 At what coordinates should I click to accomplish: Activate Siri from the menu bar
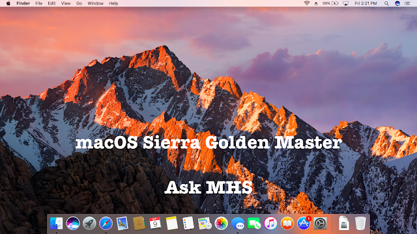[x=397, y=3]
